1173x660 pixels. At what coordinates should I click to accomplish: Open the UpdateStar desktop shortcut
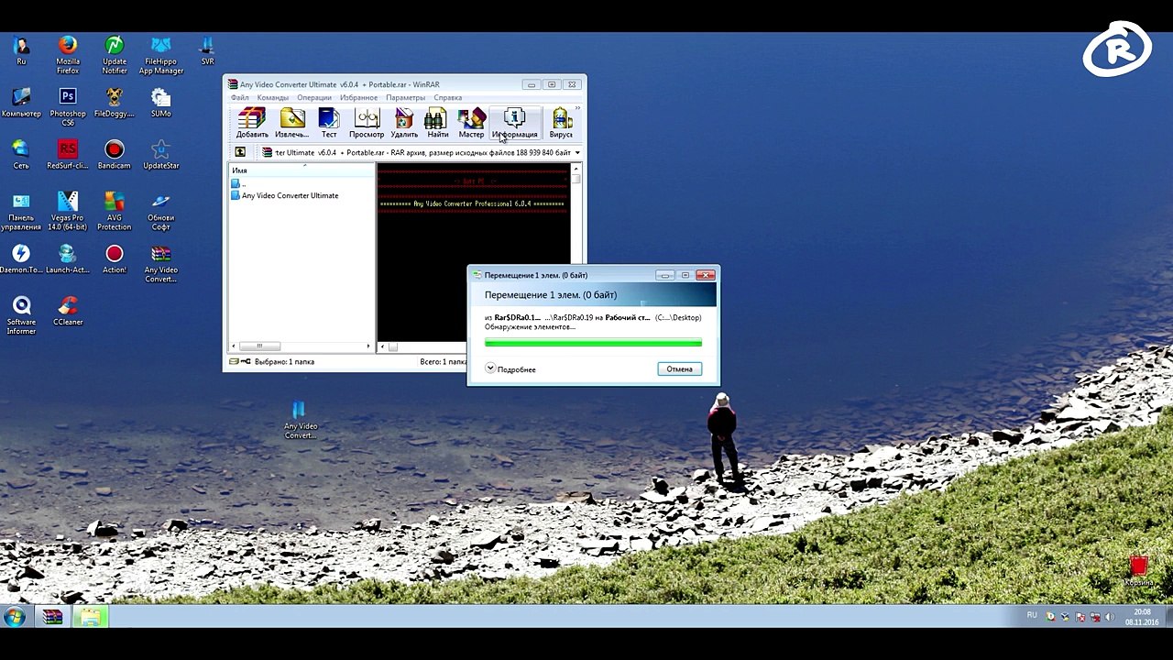tap(161, 155)
